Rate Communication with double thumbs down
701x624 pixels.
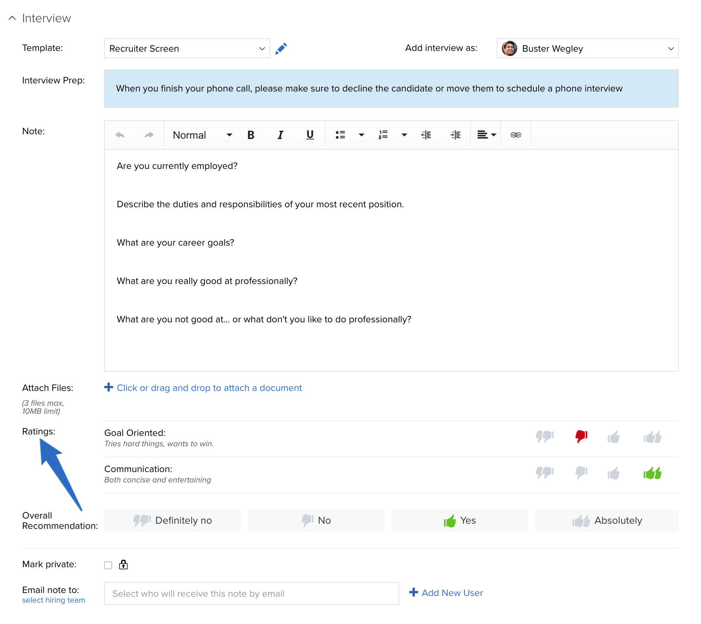[545, 473]
